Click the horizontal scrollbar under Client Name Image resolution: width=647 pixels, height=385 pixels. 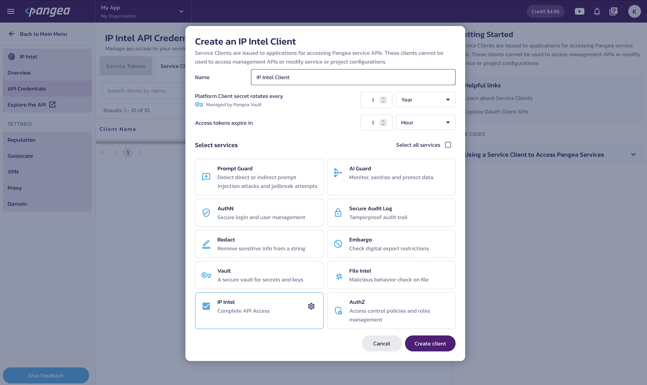tap(141, 142)
